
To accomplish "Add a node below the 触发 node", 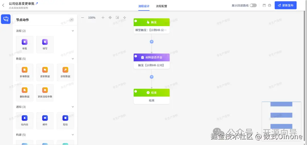I will [152, 42].
